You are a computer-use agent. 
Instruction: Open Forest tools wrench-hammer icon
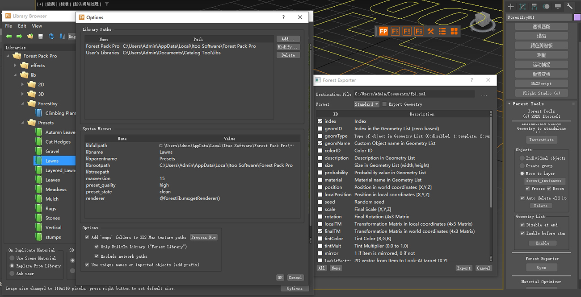[x=431, y=31]
